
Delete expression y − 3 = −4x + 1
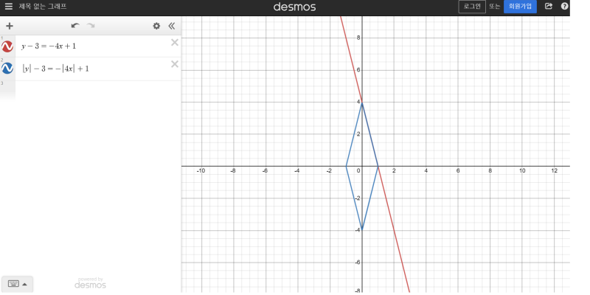[x=175, y=43]
